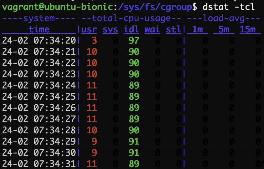264x169 pixels.
Task: Click usr value 9 in 07:34:29 row
Action: pyautogui.click(x=94, y=141)
